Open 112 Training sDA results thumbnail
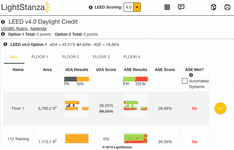The height and width of the screenshot is (150, 234). click(x=77, y=138)
